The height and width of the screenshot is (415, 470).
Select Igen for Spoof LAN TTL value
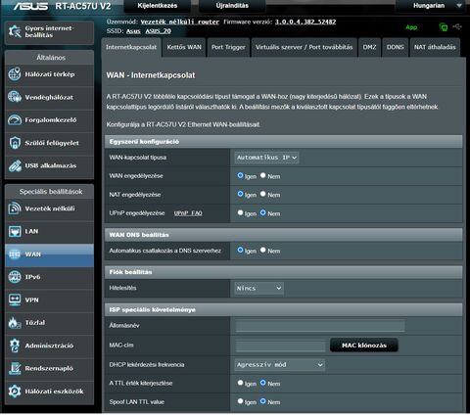click(241, 401)
